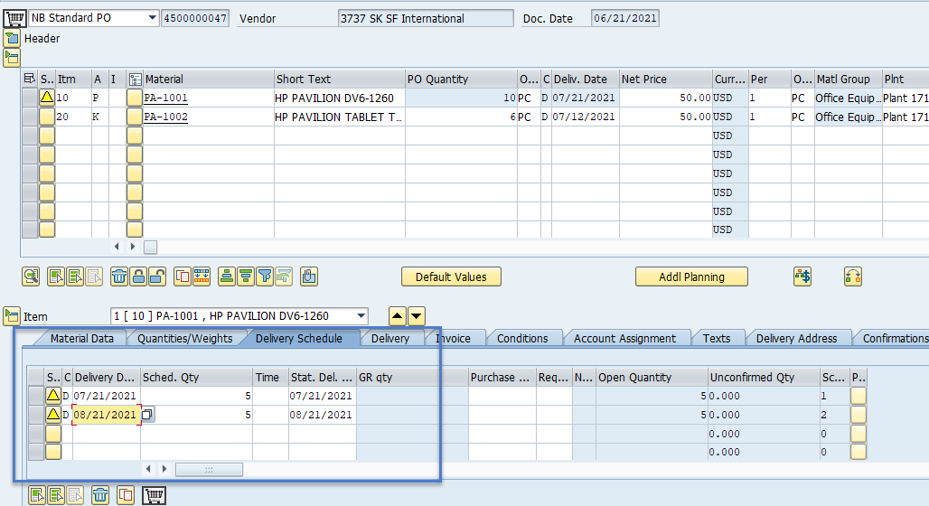Click the trash icon below delivery schedule
This screenshot has width=929, height=506.
100,495
